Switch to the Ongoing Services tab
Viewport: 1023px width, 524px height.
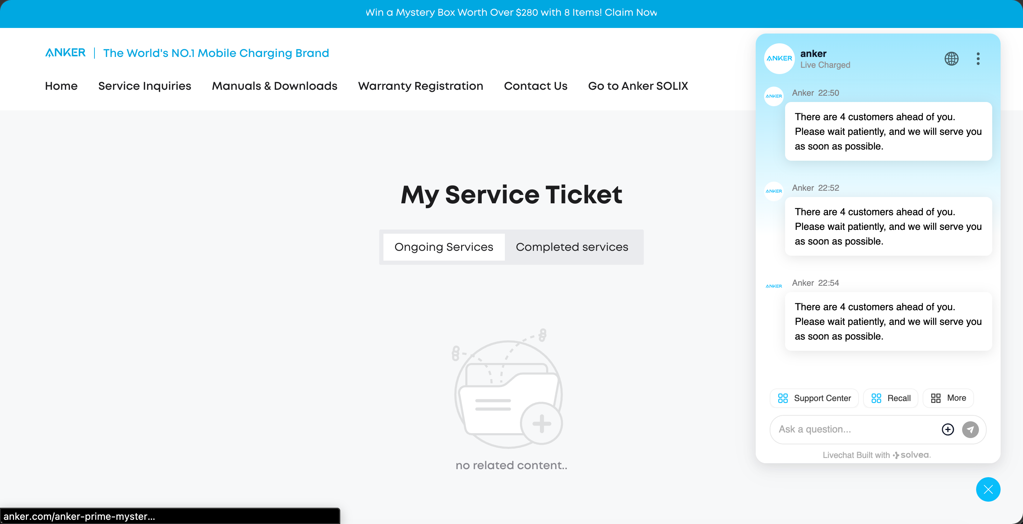click(444, 247)
